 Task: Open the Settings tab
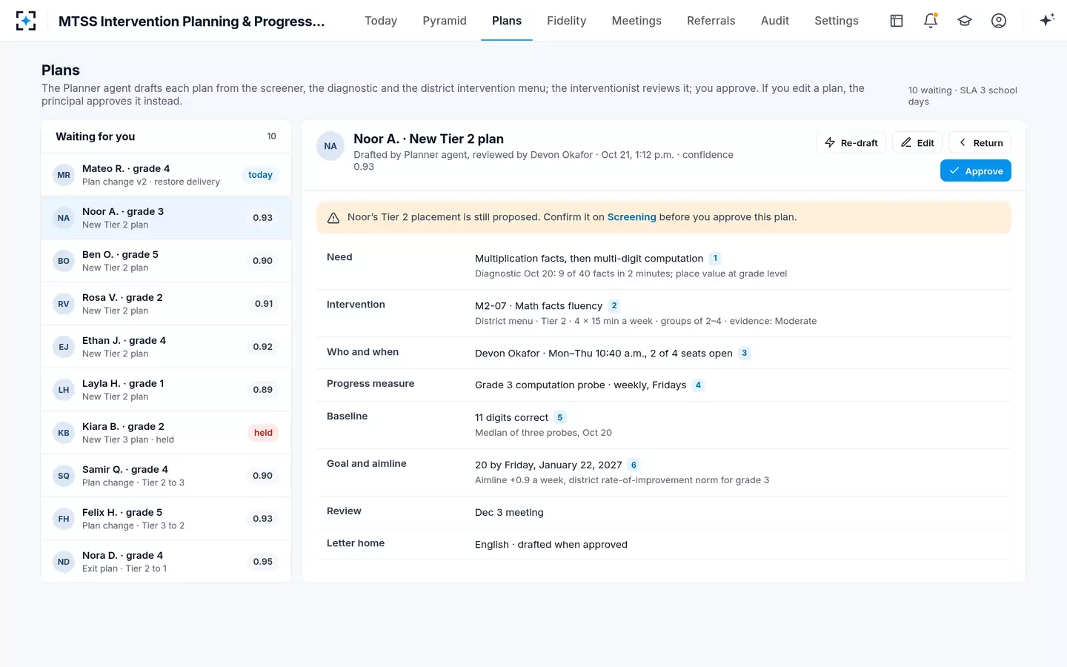(x=837, y=21)
